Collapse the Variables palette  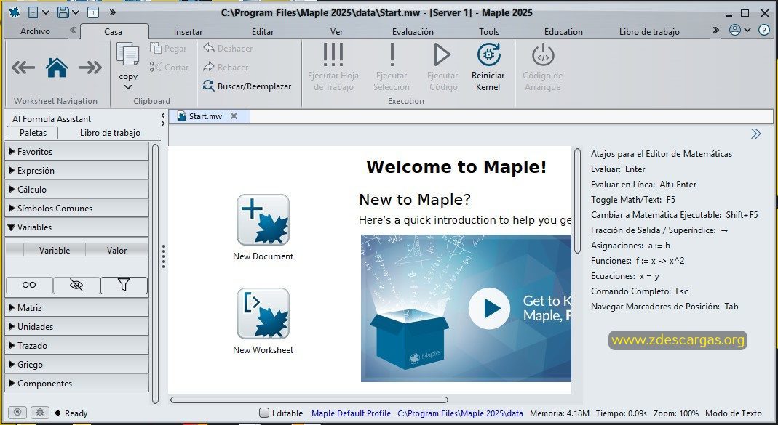click(76, 227)
